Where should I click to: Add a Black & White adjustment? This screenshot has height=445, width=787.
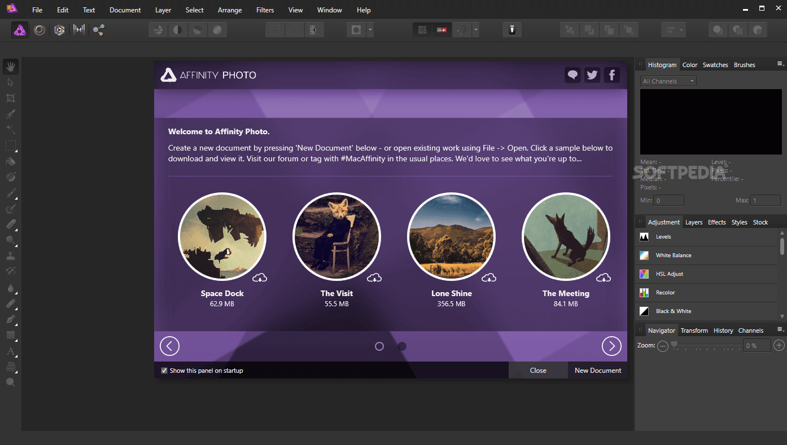[707, 311]
